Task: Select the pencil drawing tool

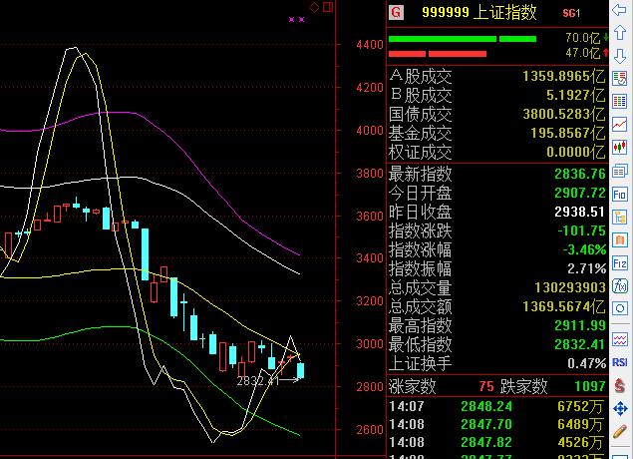Action: [x=620, y=432]
